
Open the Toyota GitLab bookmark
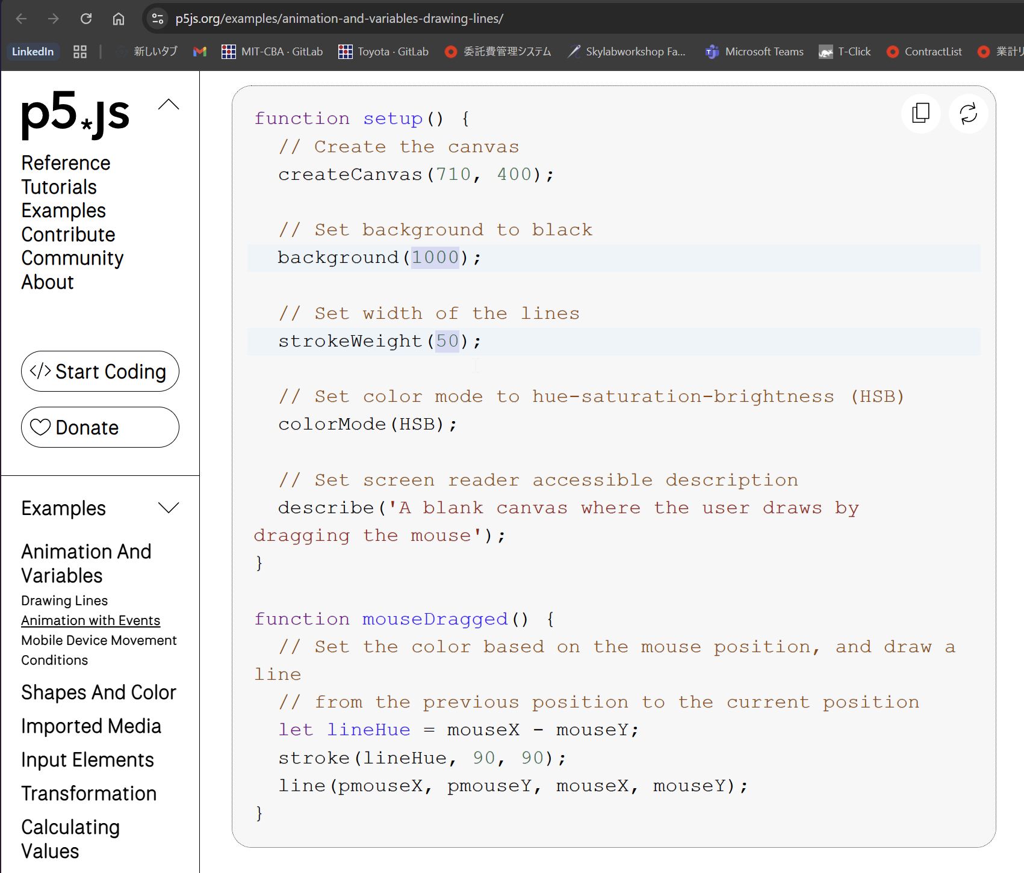[383, 52]
